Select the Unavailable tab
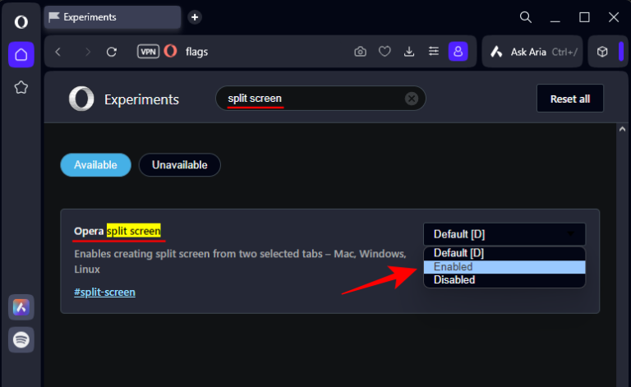The height and width of the screenshot is (387, 631). (x=179, y=165)
